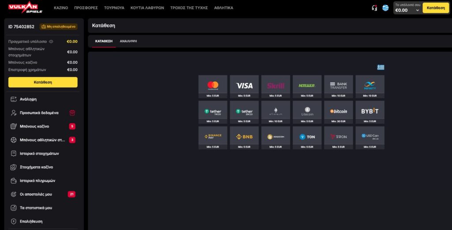Click the yellow Κατάθεση button in sidebar

pyautogui.click(x=43, y=82)
